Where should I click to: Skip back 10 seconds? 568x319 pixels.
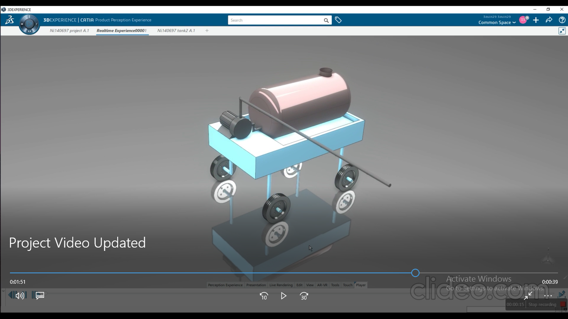(264, 296)
